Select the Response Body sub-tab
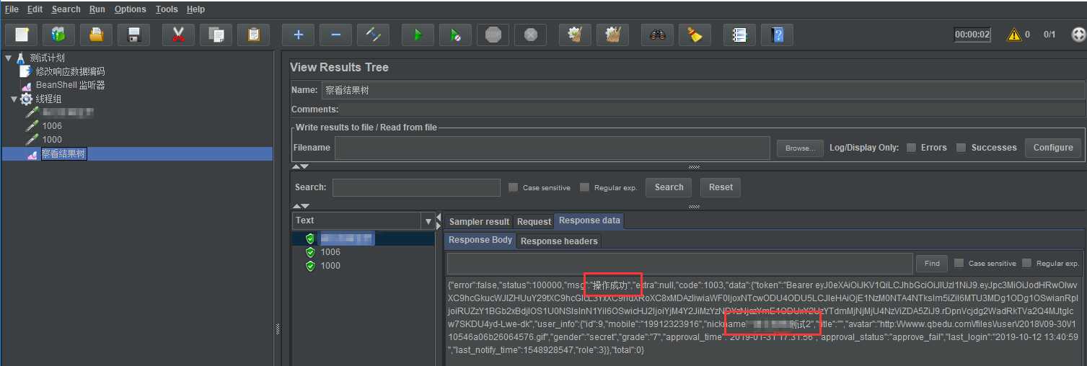The width and height of the screenshot is (1087, 366). coord(480,240)
